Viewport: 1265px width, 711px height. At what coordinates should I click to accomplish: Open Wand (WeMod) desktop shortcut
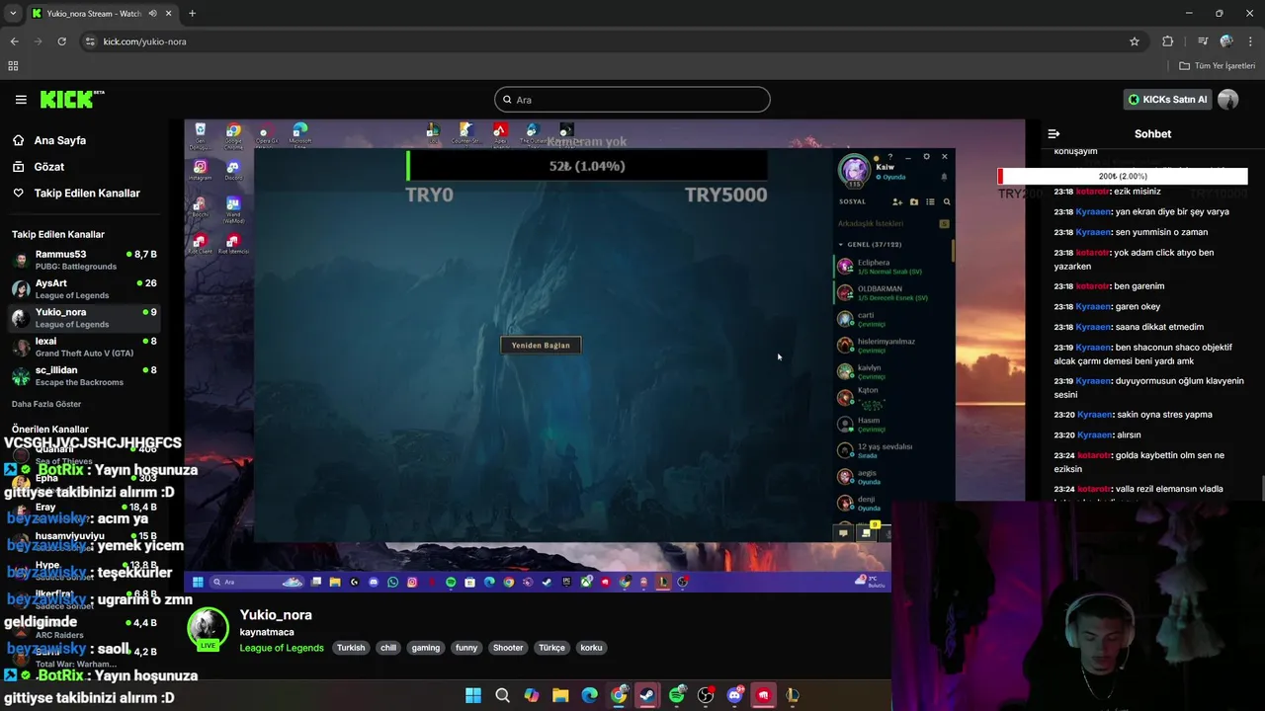233,207
